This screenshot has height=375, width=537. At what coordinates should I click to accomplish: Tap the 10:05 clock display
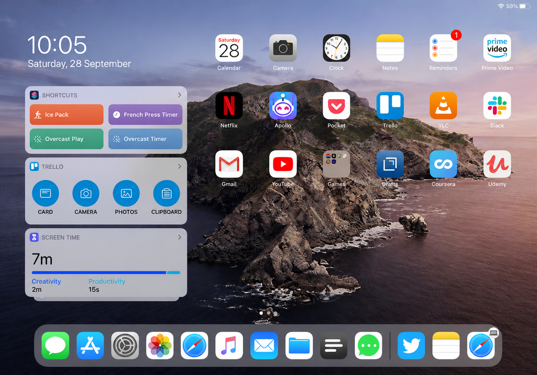pyautogui.click(x=57, y=45)
